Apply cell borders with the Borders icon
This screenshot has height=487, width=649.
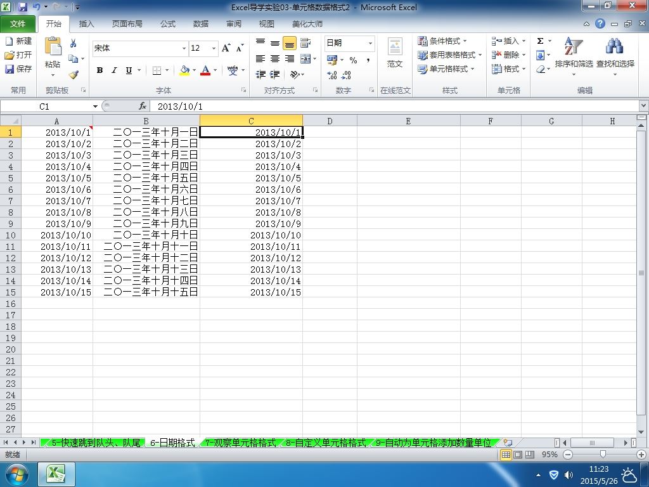coord(157,70)
